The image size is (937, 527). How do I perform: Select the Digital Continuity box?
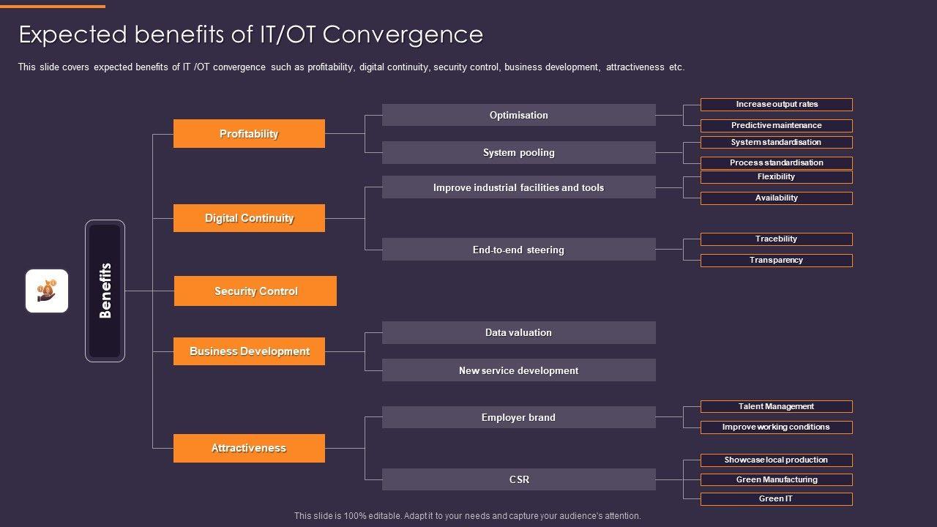(249, 218)
